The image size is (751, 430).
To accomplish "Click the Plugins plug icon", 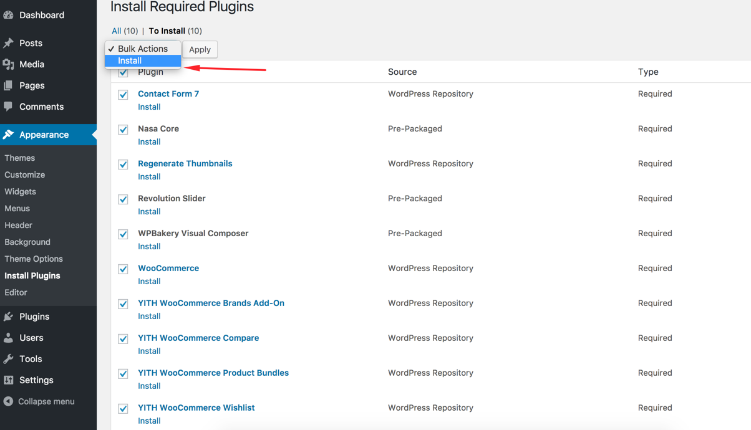I will (x=9, y=317).
